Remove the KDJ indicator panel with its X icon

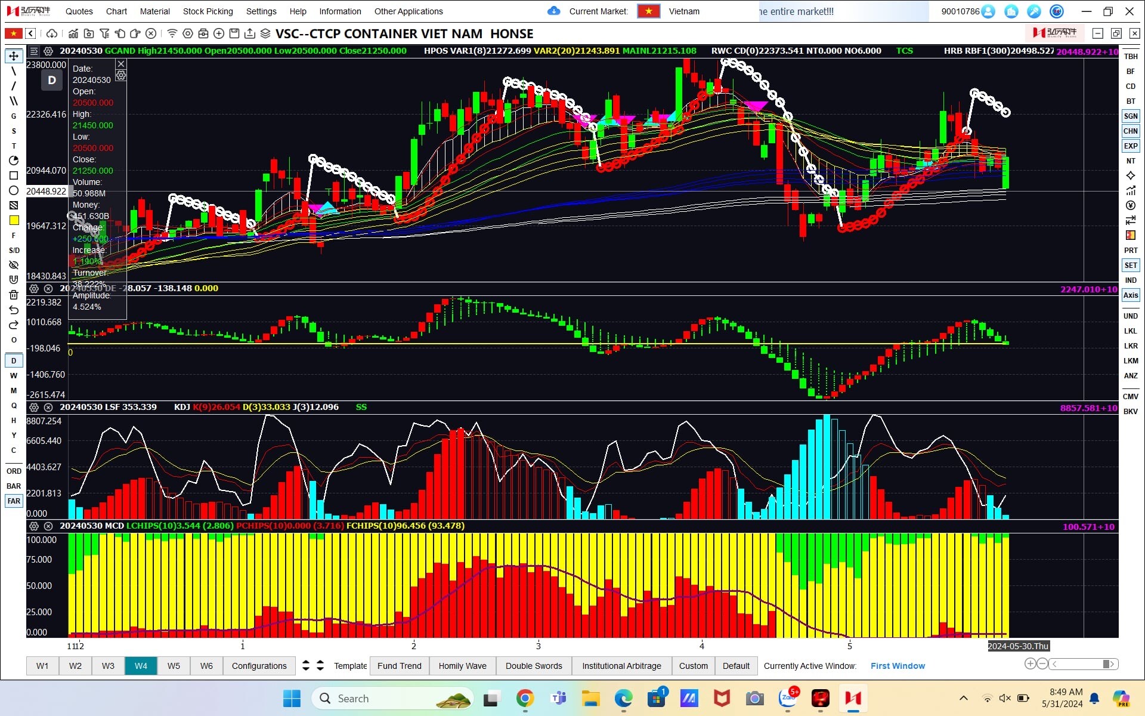(48, 408)
